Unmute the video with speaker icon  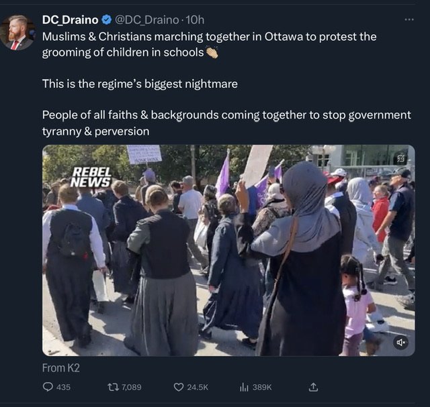400,342
